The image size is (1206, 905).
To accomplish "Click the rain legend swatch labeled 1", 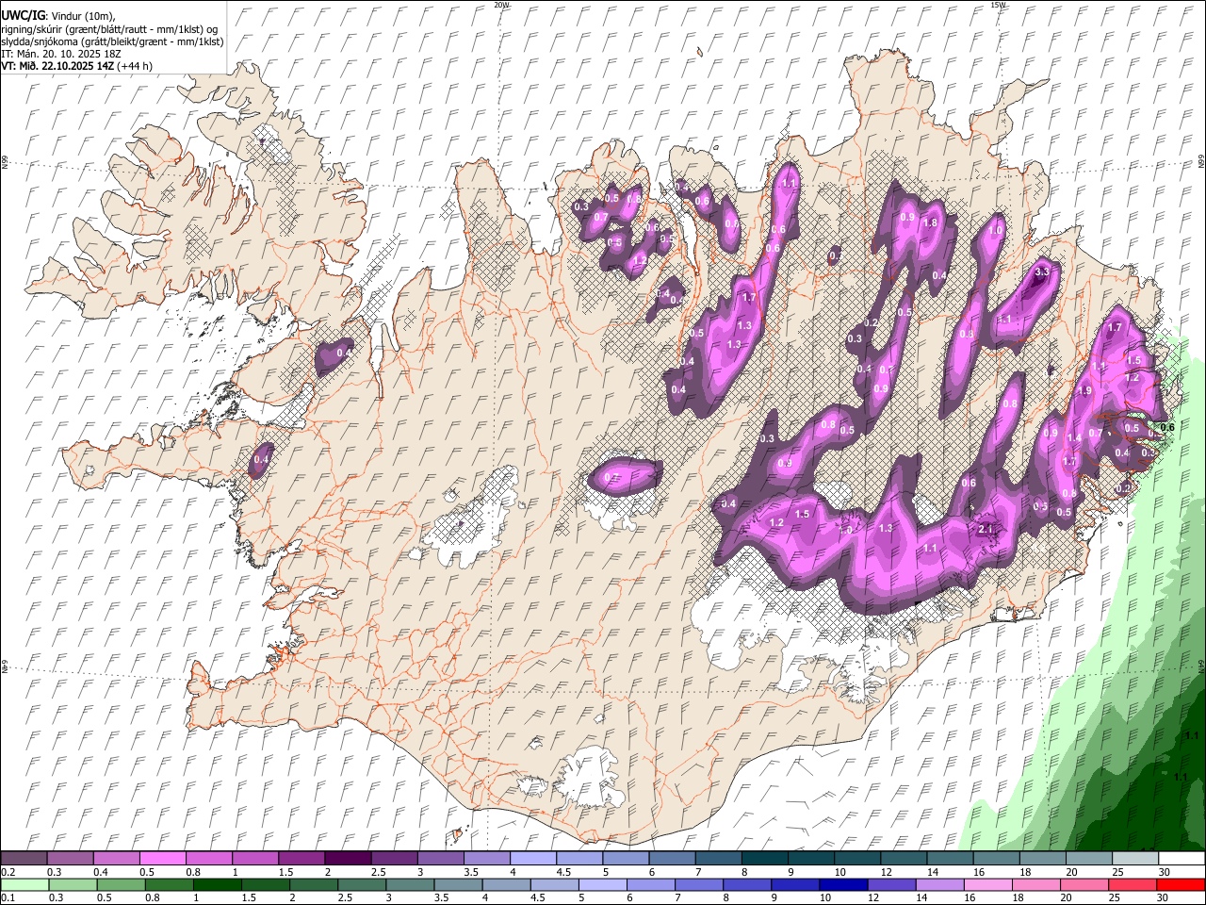I will (x=218, y=884).
